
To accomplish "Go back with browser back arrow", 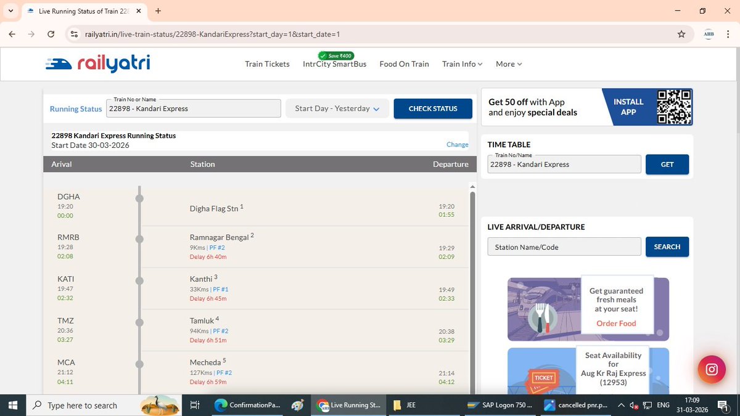I will 12,35.
